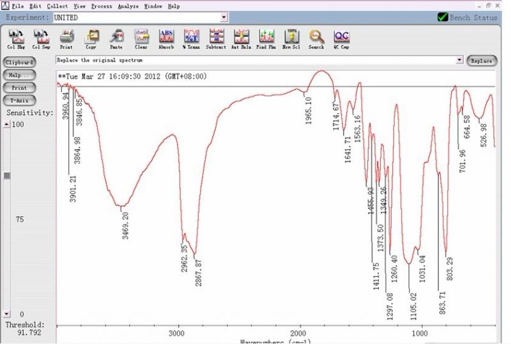The image size is (511, 344).
Task: Select the 3469.20 peak label
Action: tap(125, 225)
